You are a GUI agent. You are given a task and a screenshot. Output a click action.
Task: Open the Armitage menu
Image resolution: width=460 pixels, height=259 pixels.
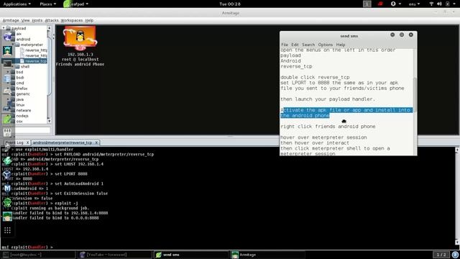click(x=11, y=20)
